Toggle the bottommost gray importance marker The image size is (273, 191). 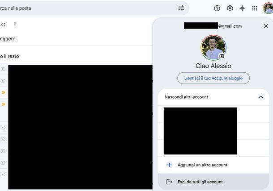point(3,174)
